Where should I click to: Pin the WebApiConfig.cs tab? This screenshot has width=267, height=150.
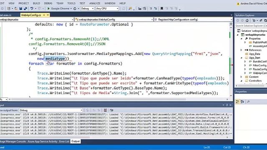(x=44, y=15)
